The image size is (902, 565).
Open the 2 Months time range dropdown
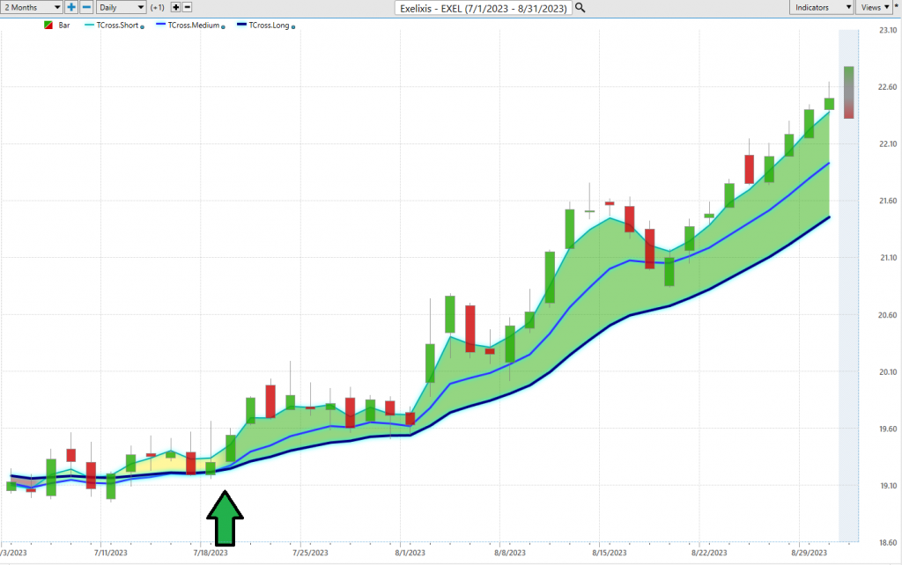tap(32, 7)
